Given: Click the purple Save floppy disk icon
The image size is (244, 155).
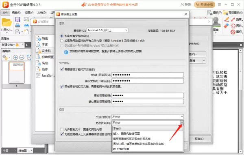Looking at the screenshot, I should pyautogui.click(x=17, y=19).
